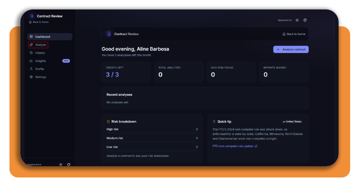Click the Quick tip lightbulb icon
The image size is (360, 188).
pyautogui.click(x=214, y=122)
